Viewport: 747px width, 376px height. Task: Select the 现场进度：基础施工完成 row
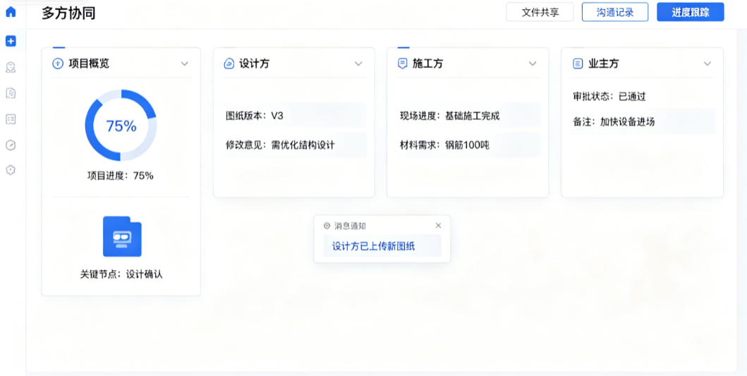tap(468, 115)
